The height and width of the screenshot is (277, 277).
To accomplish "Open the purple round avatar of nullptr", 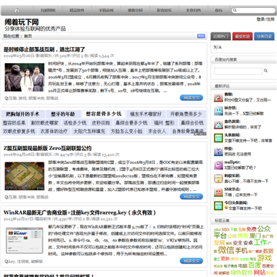I will [219, 165].
